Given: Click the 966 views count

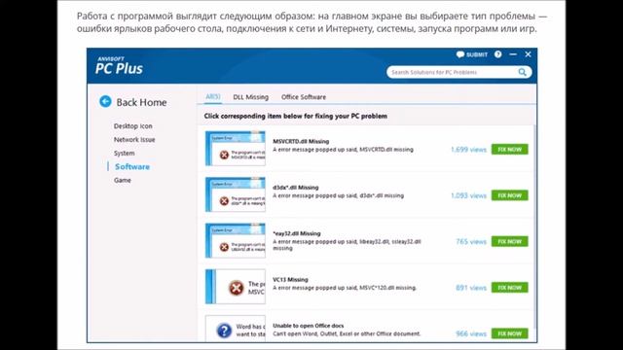Looking at the screenshot, I should point(471,333).
